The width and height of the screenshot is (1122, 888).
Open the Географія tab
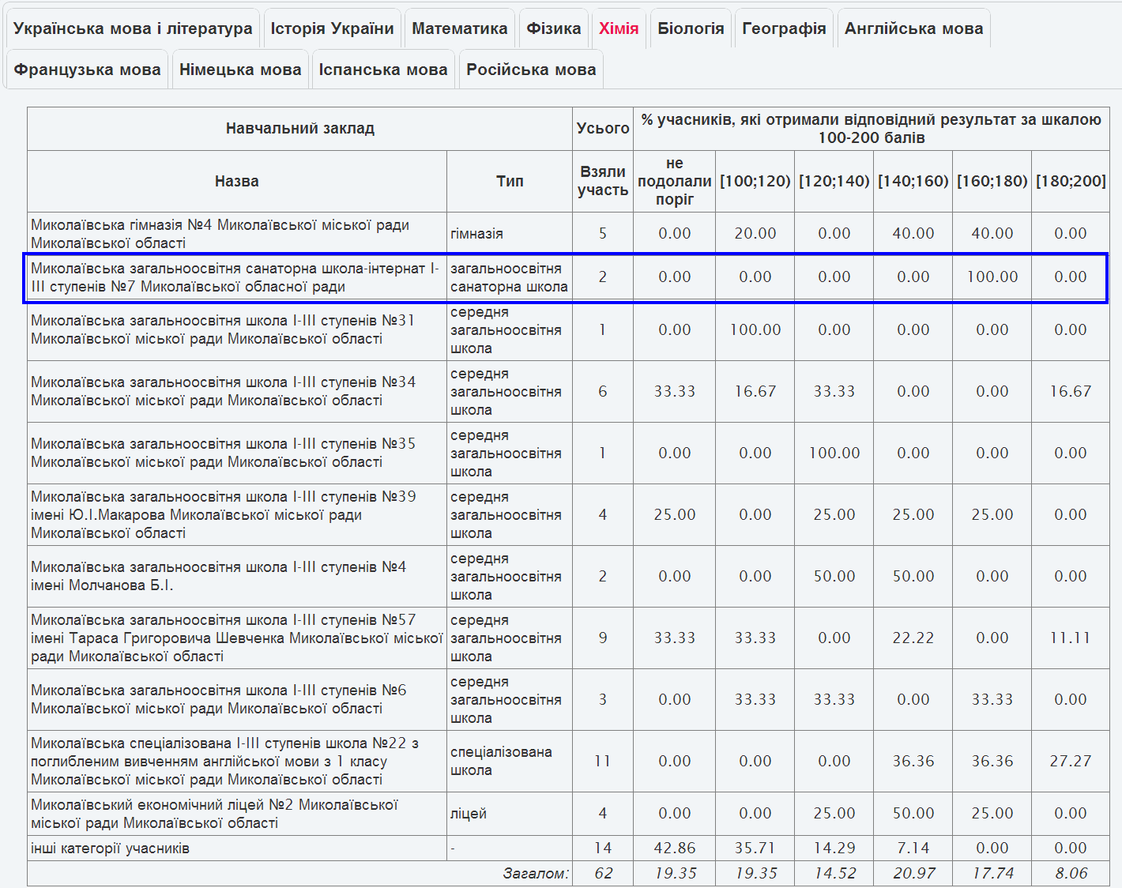click(784, 28)
